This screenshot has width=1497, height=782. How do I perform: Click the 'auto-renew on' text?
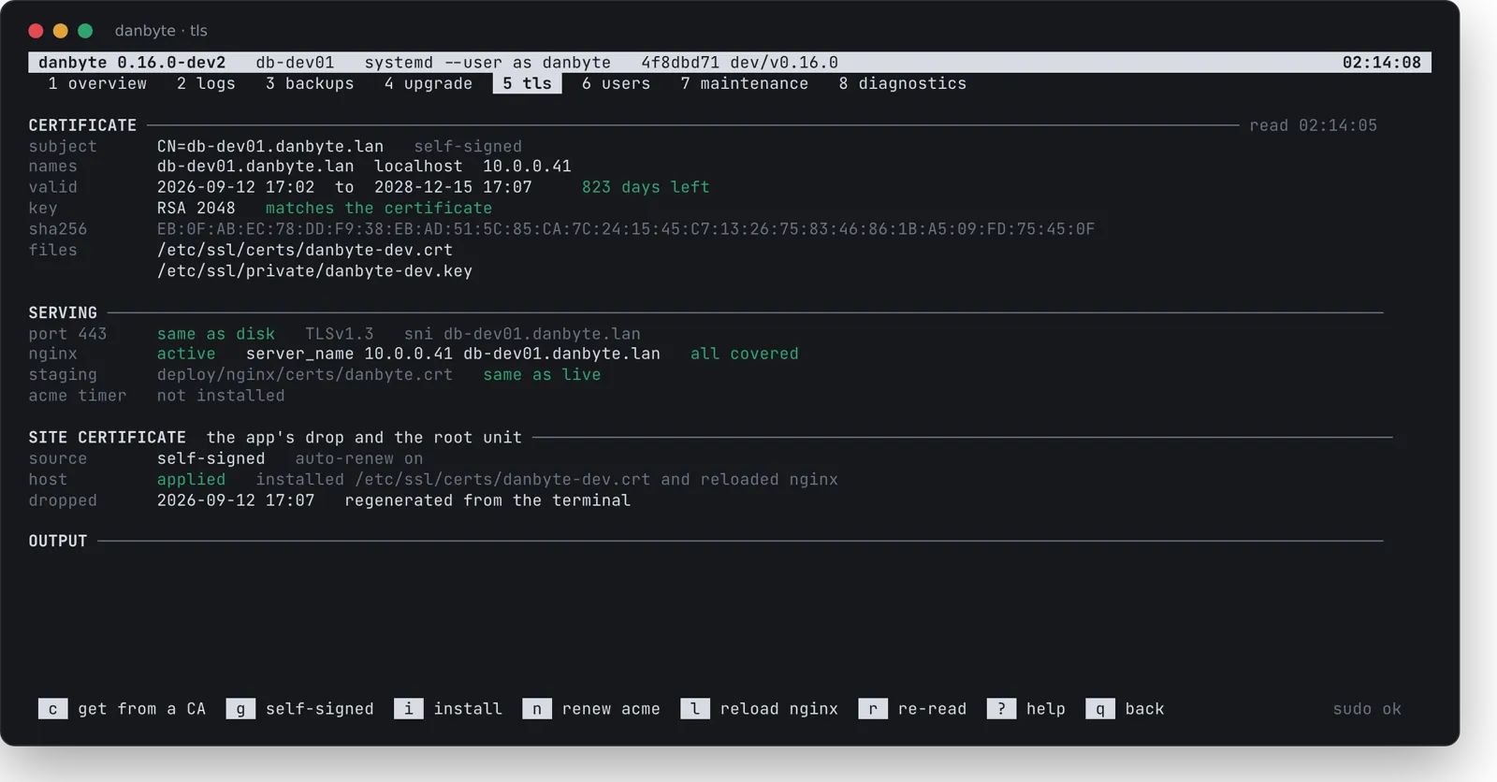point(359,458)
